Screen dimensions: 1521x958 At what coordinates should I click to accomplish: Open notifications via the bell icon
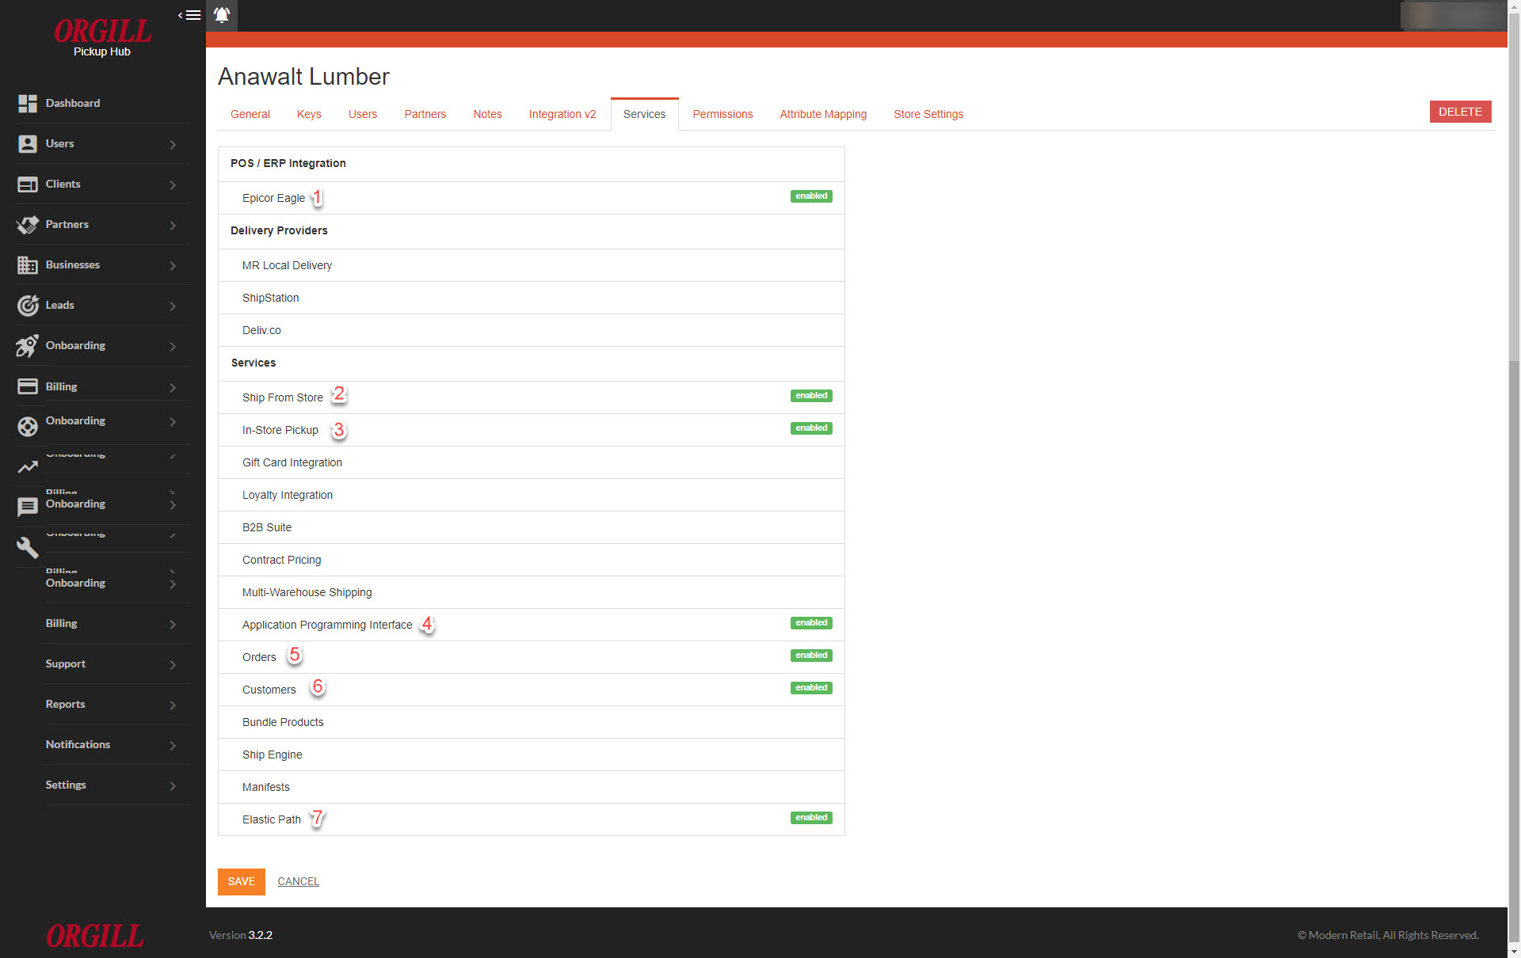click(222, 15)
